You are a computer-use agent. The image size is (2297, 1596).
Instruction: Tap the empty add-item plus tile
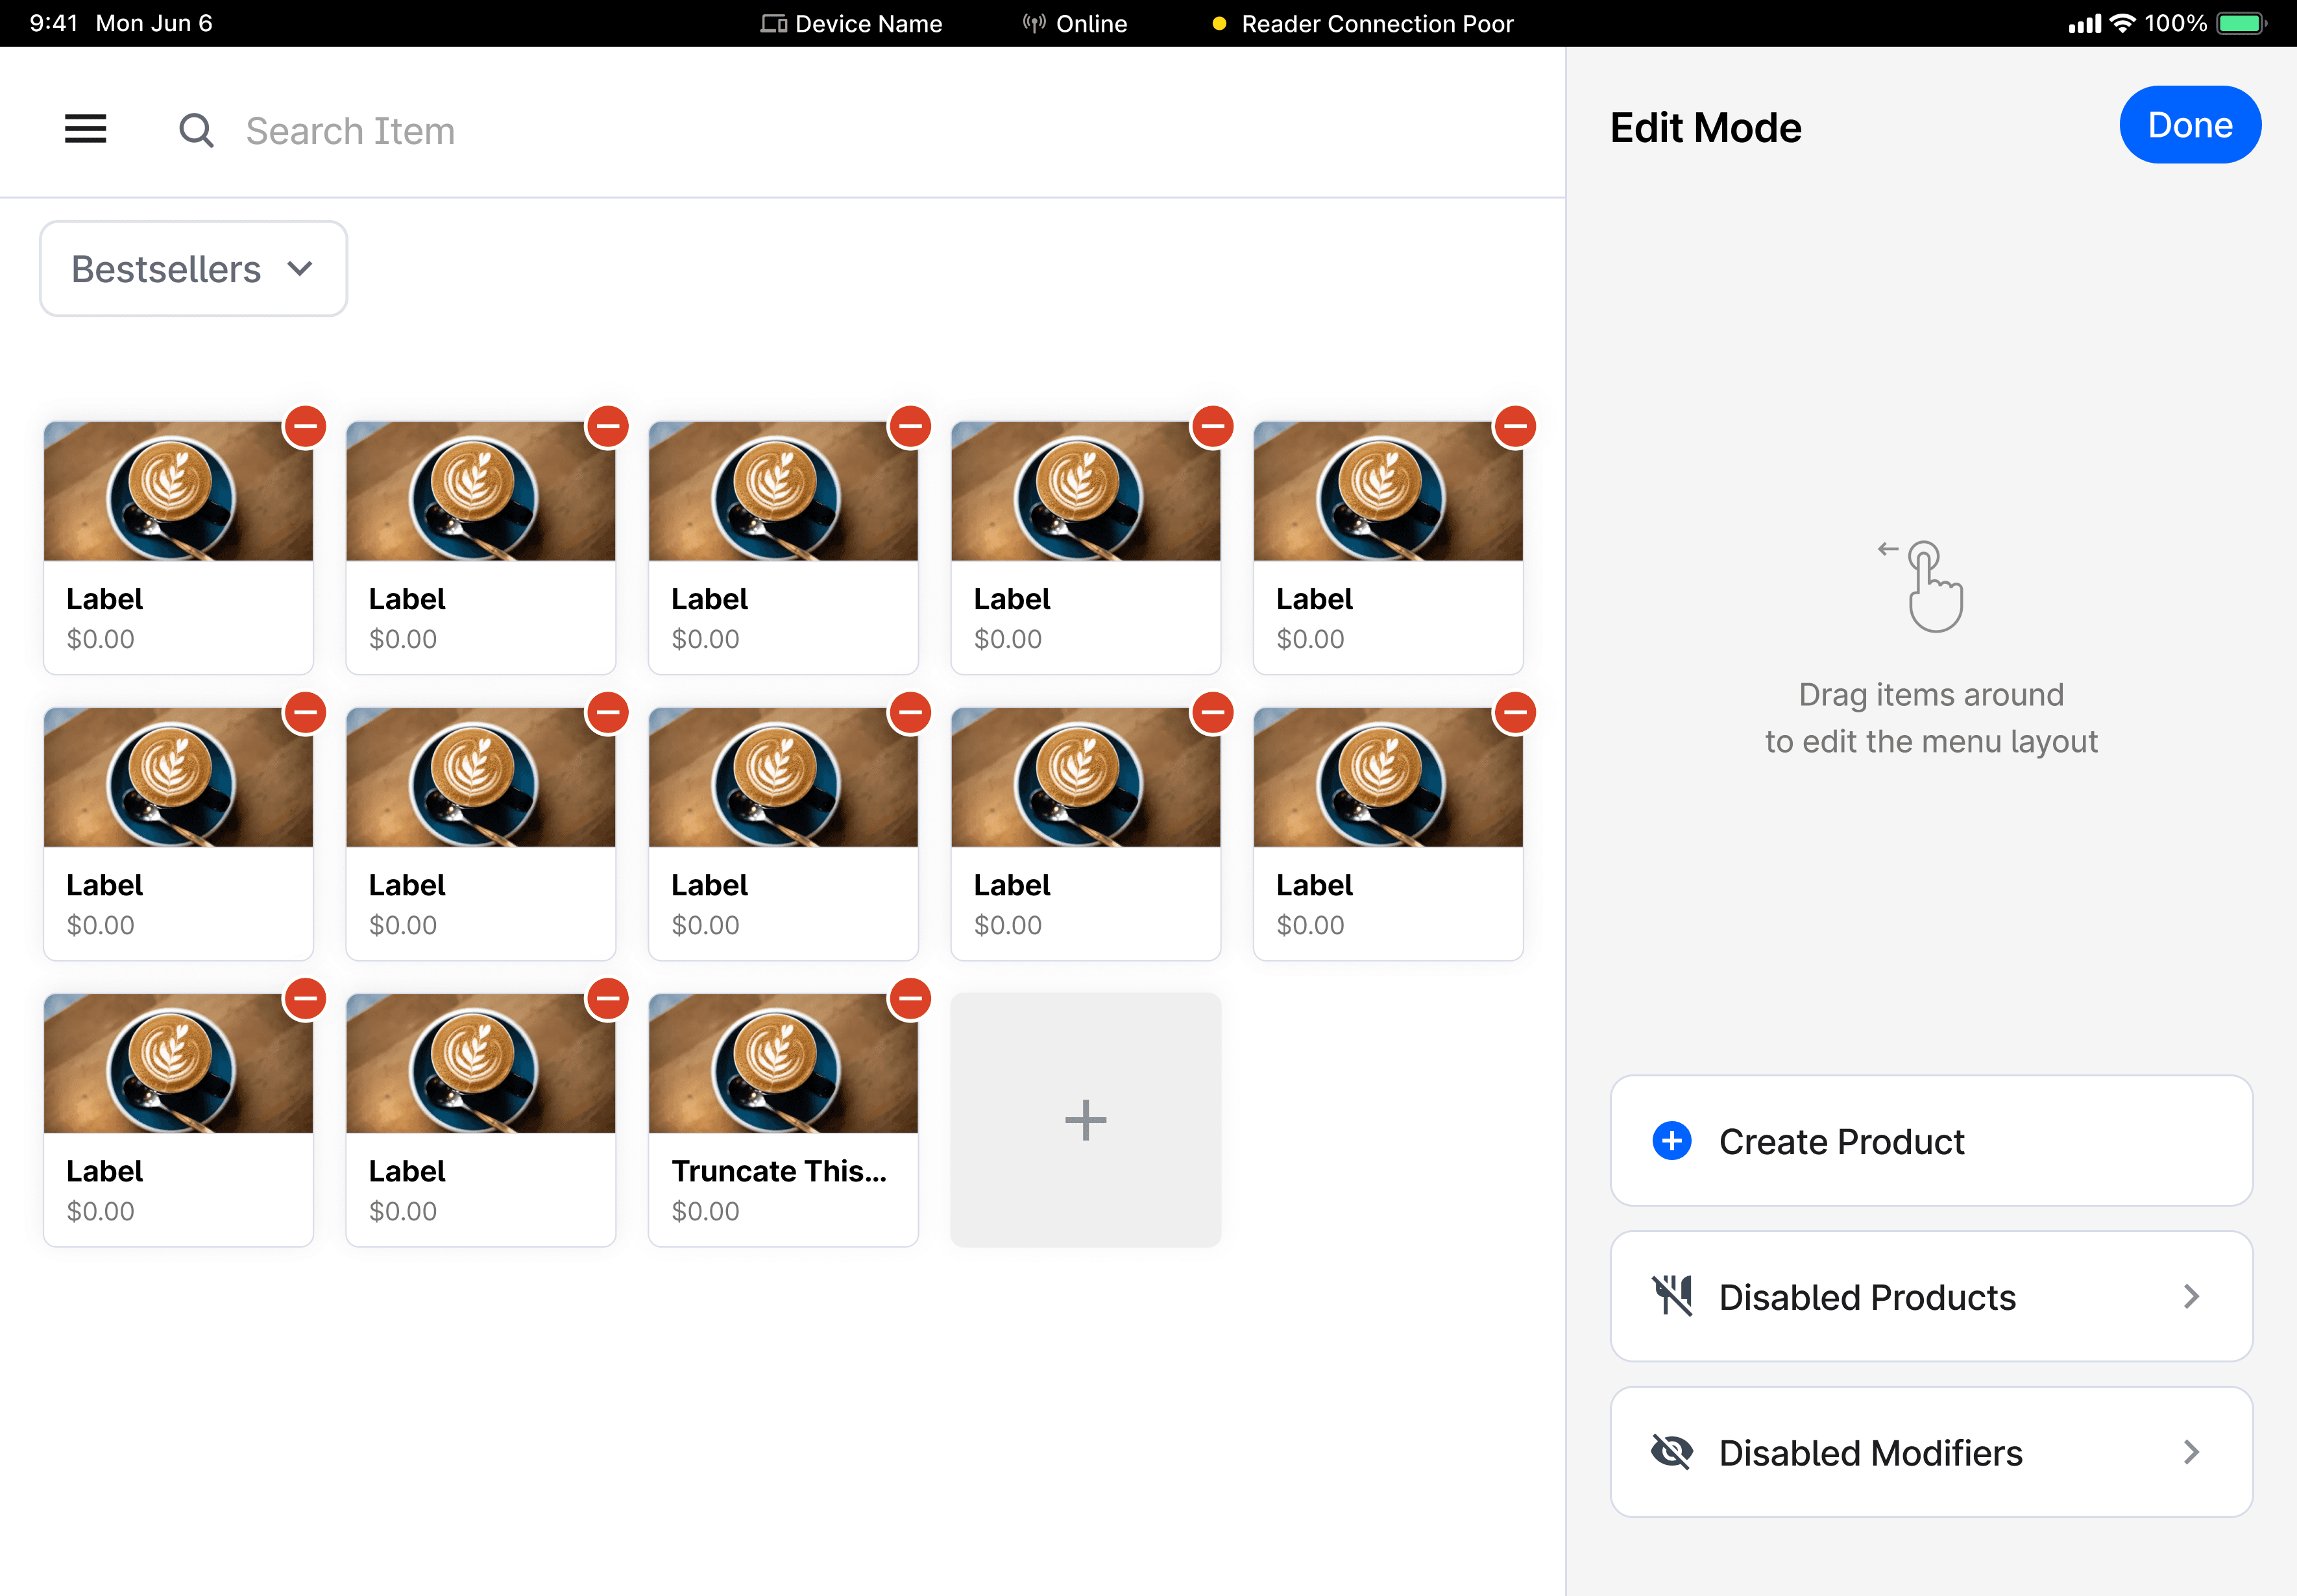point(1085,1120)
